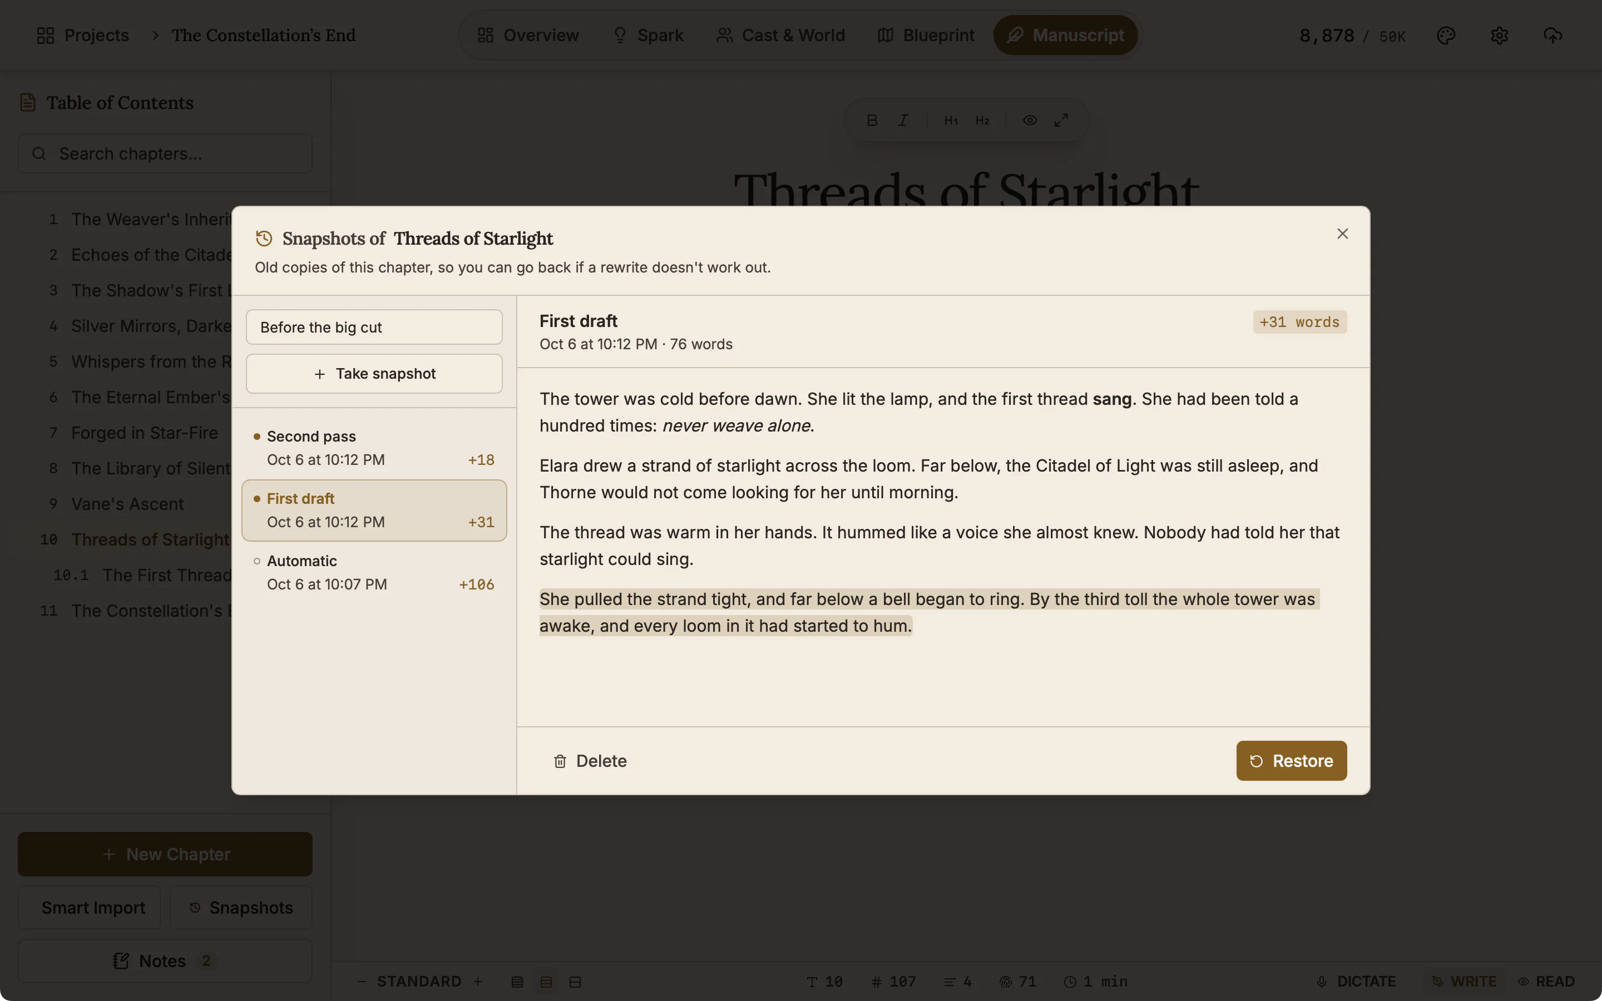Image resolution: width=1602 pixels, height=1001 pixels.
Task: Select the Second pass snapshot
Action: click(x=374, y=448)
